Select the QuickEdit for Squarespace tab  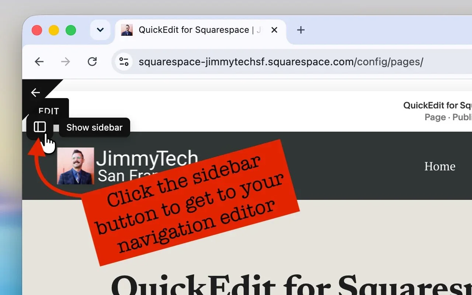pos(200,30)
